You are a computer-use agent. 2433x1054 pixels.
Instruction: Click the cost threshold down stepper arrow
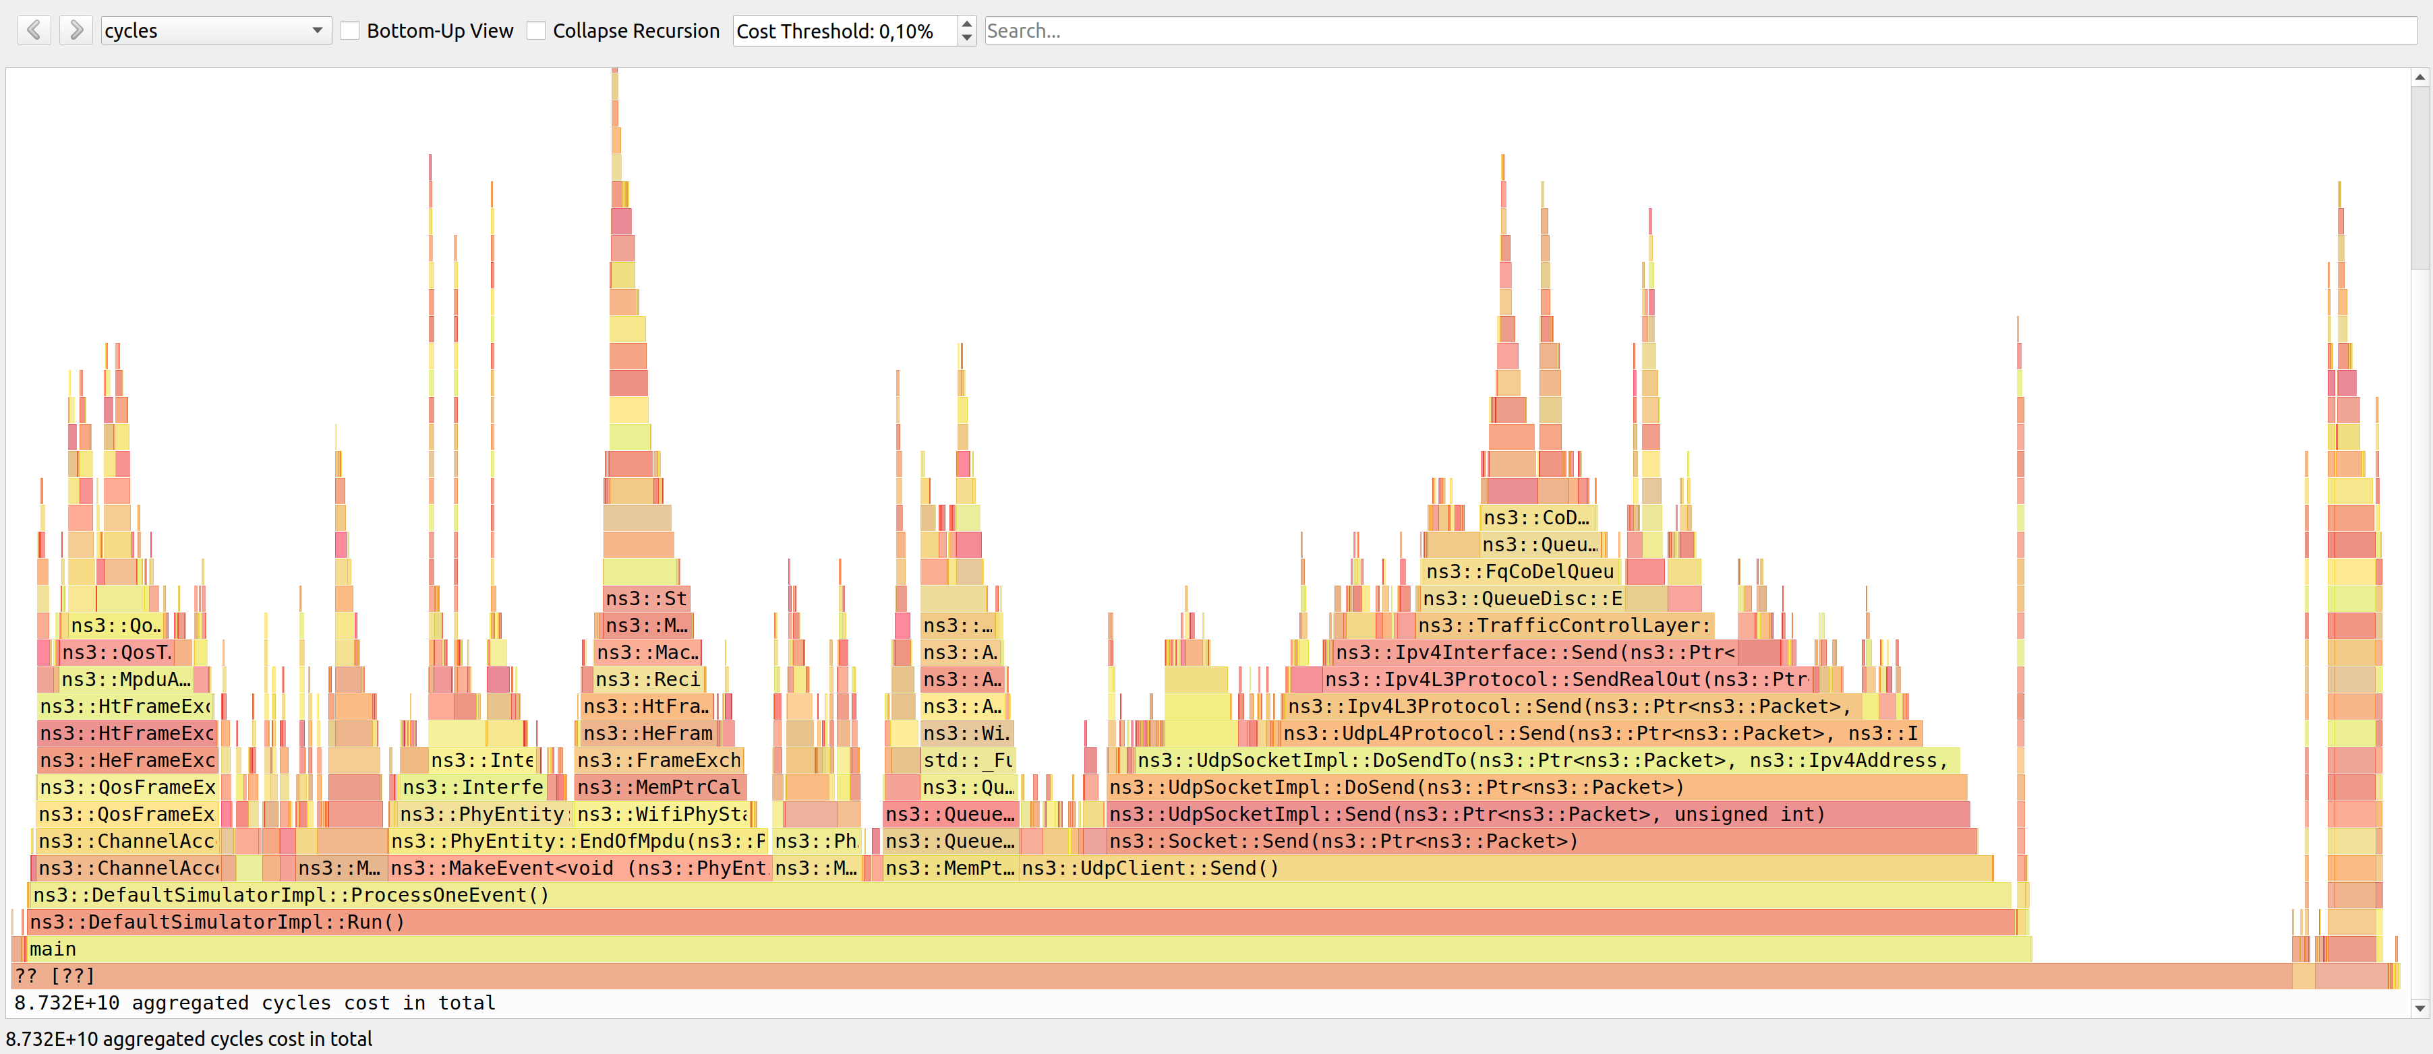(965, 38)
